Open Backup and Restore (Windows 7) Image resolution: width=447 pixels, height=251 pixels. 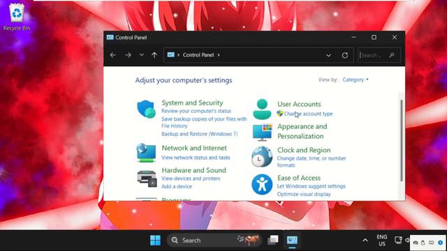tap(199, 134)
